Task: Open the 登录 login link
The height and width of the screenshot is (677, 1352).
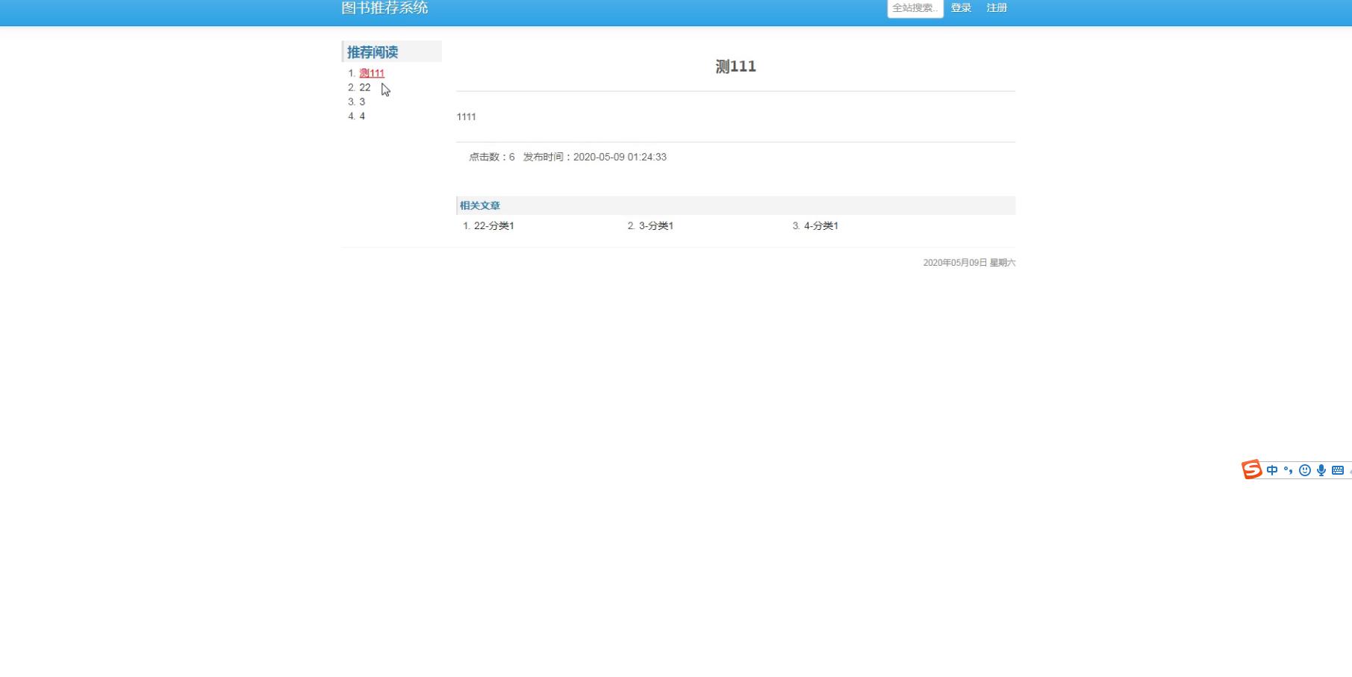Action: click(961, 7)
